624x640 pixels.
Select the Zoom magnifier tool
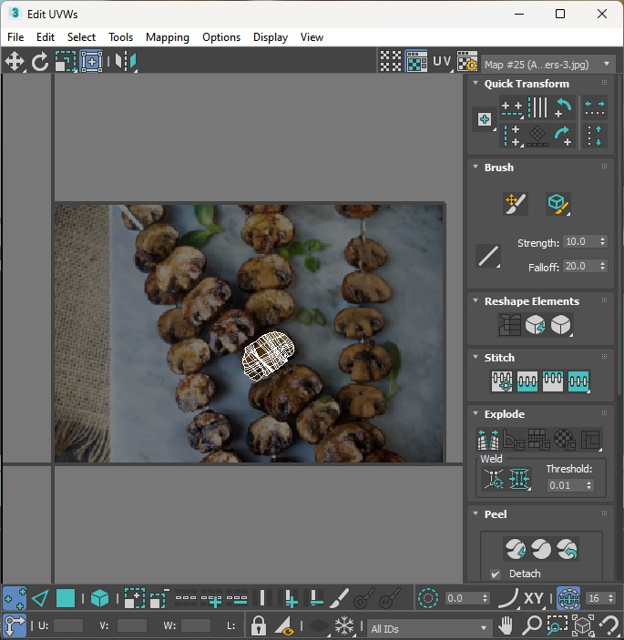click(x=532, y=625)
